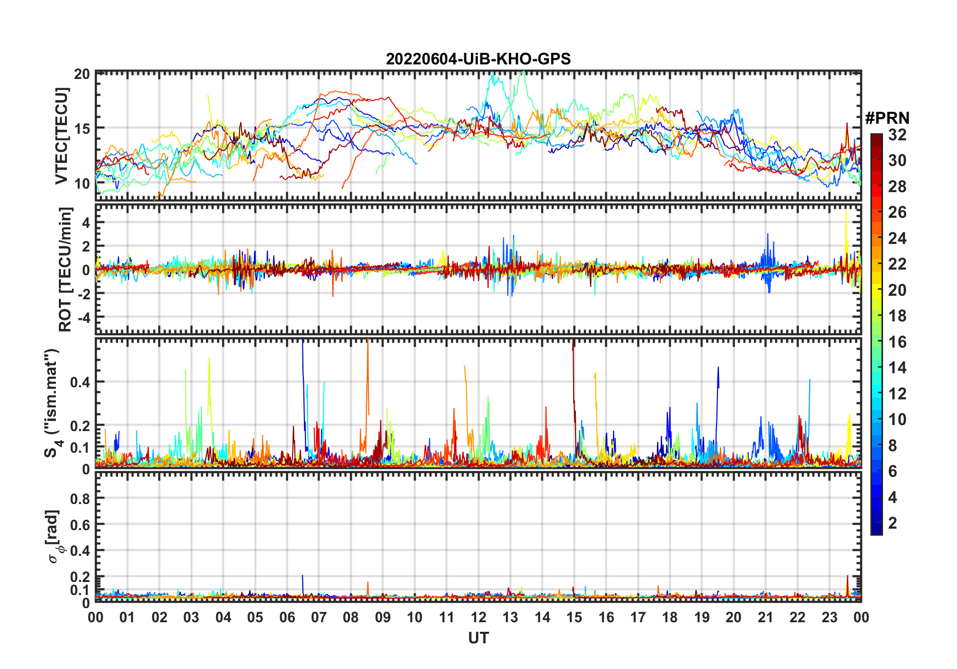
Task: Click the 15 tick on the VTEC axis
Action: [x=82, y=129]
